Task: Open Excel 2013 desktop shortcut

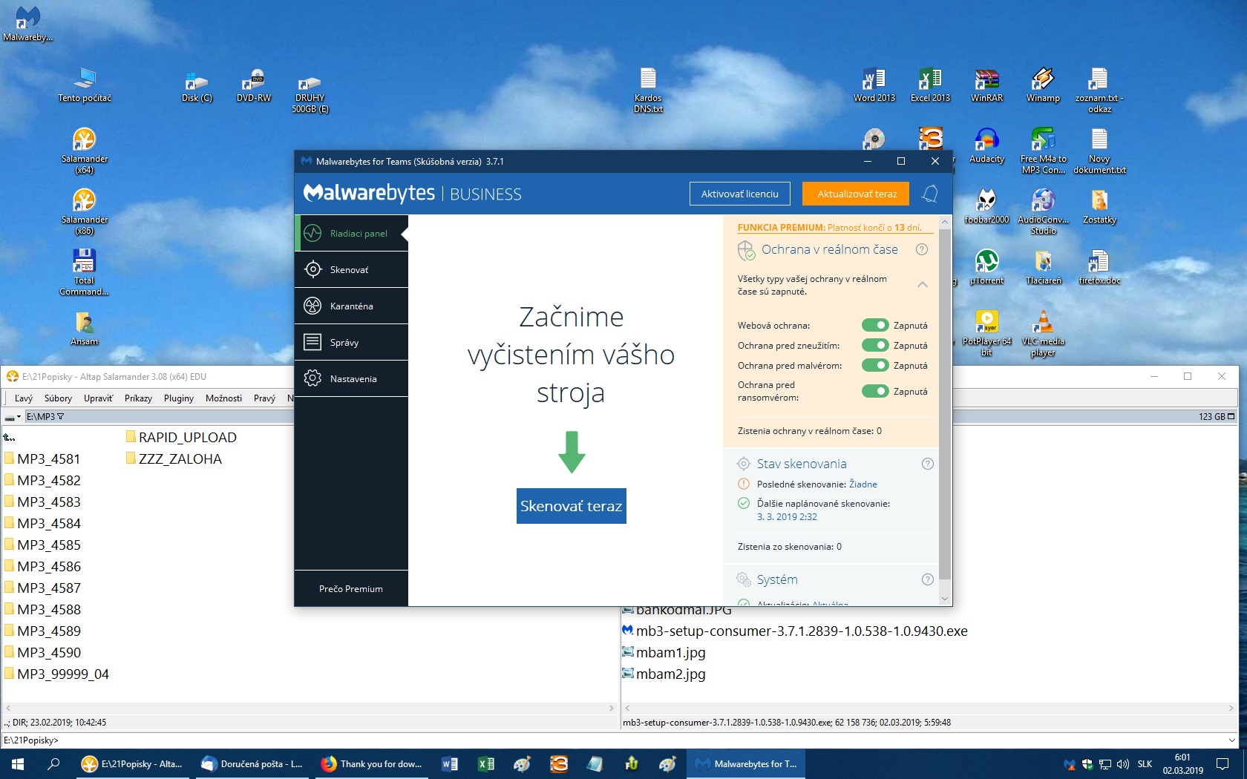Action: pyautogui.click(x=930, y=85)
